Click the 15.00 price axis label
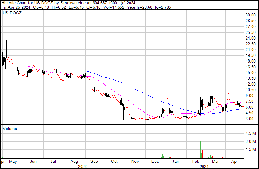 250,73
